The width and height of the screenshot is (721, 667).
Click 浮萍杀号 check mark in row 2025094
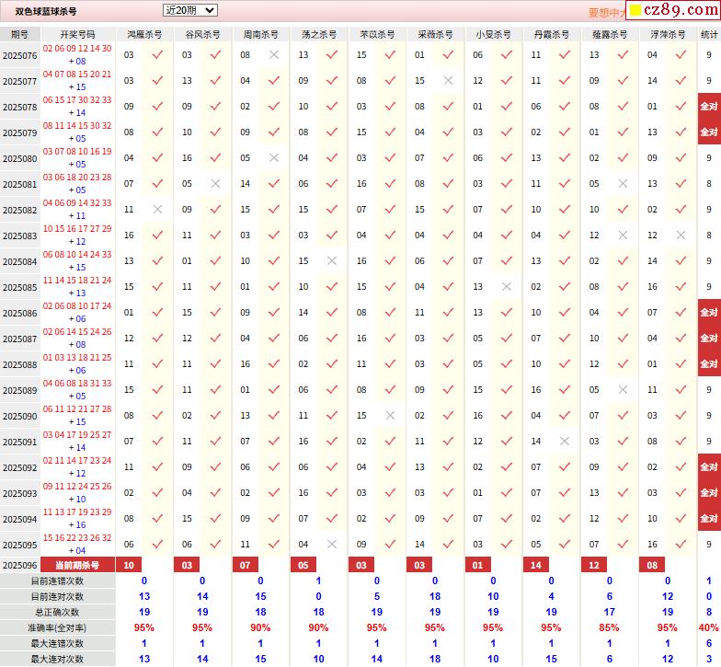click(x=681, y=519)
